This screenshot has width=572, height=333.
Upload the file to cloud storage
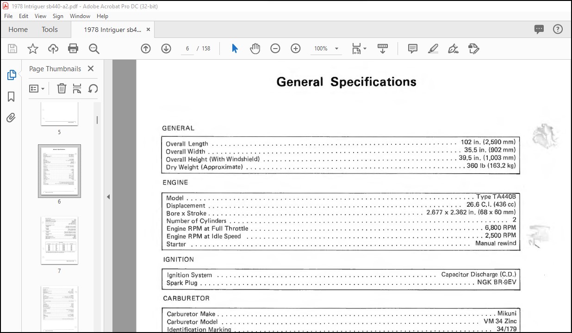click(53, 49)
